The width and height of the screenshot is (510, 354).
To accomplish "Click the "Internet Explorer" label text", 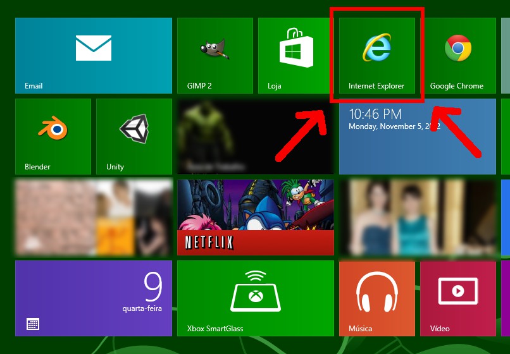I will (376, 86).
